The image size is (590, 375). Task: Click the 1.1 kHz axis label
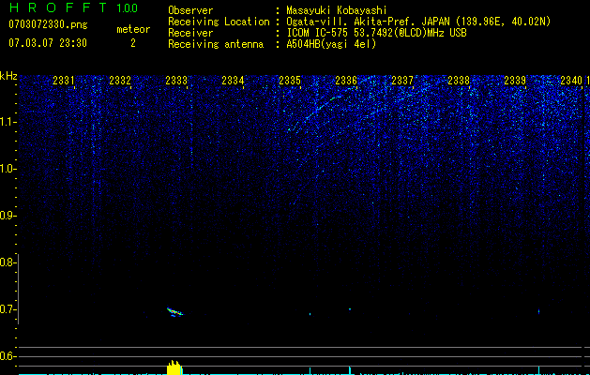8,122
